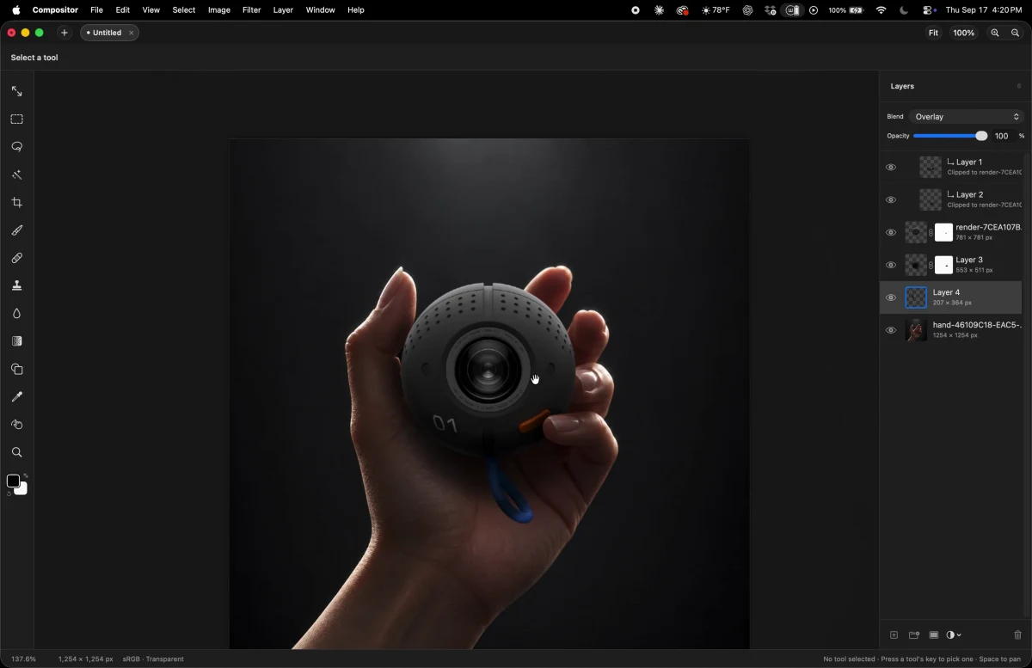Open the Filter menu
The height and width of the screenshot is (668, 1032).
point(252,10)
